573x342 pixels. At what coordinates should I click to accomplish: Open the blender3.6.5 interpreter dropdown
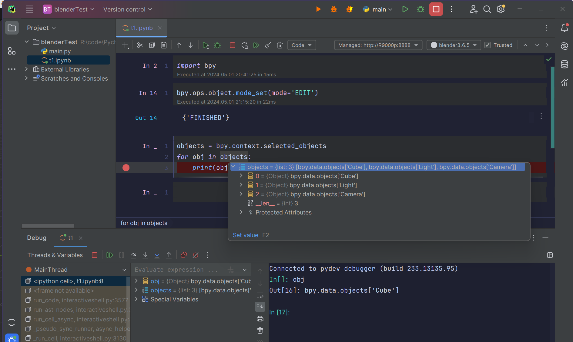[x=453, y=45]
